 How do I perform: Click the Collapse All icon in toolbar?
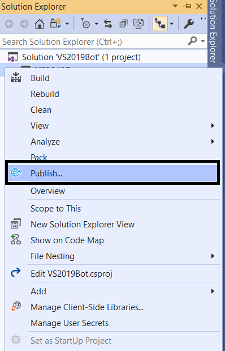point(123,23)
